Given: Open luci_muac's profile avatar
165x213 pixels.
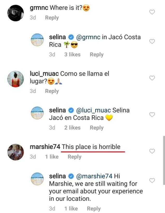Looking at the screenshot, I should click(x=15, y=79).
